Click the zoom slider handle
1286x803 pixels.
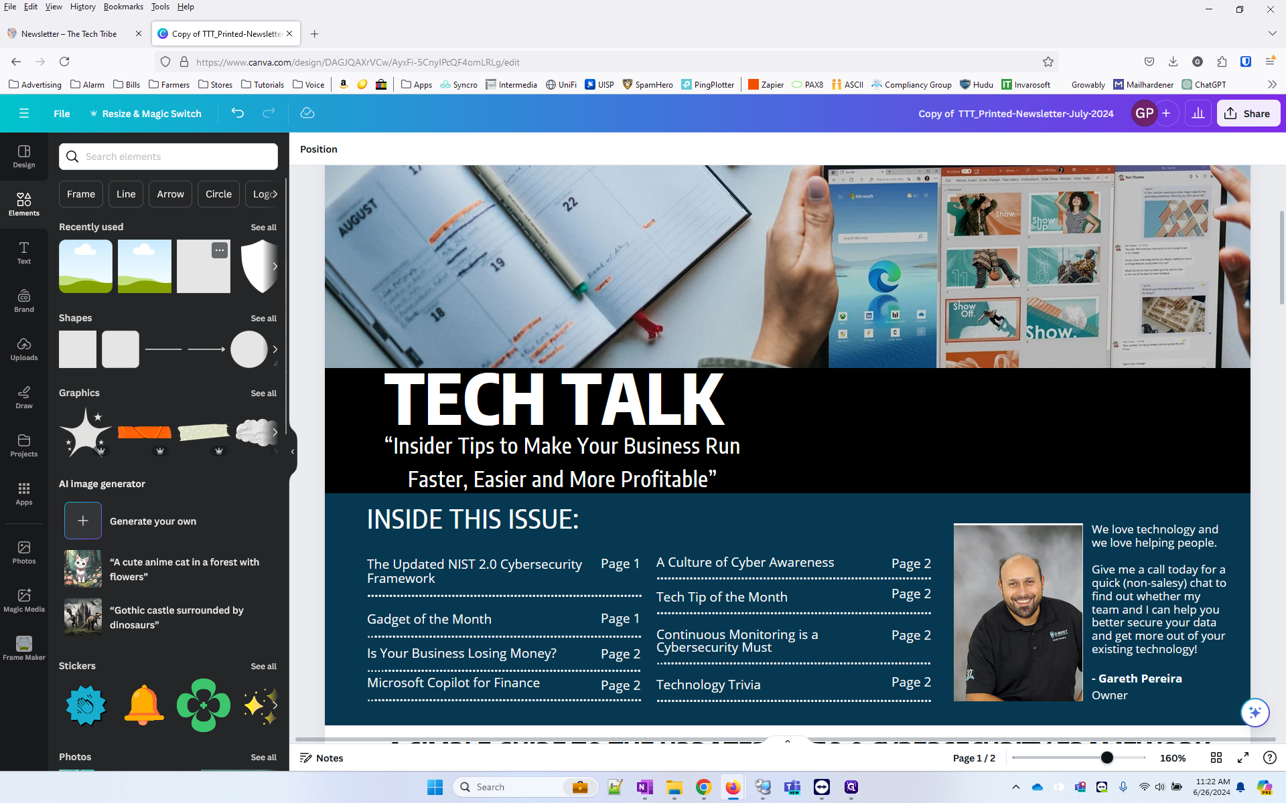(x=1106, y=757)
